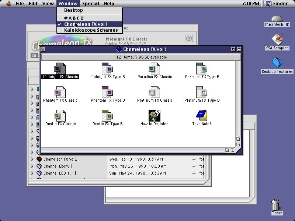Click the scroll up arrow in Chameleon FX vol1
The image size is (295, 221).
click(238, 139)
